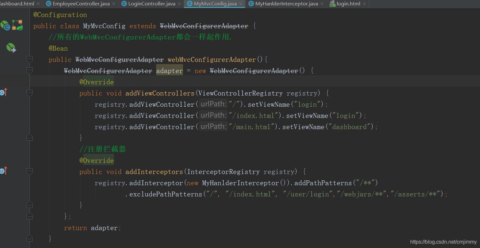Click the @Override annotation above addInterceptors
The height and width of the screenshot is (248, 480).
pos(97,160)
